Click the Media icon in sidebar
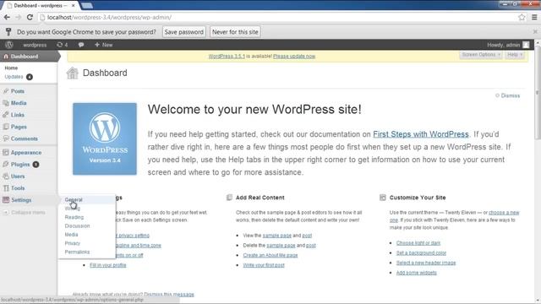 point(6,103)
